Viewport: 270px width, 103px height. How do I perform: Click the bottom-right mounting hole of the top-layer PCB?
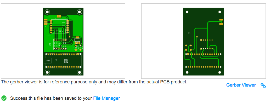tap(79, 72)
